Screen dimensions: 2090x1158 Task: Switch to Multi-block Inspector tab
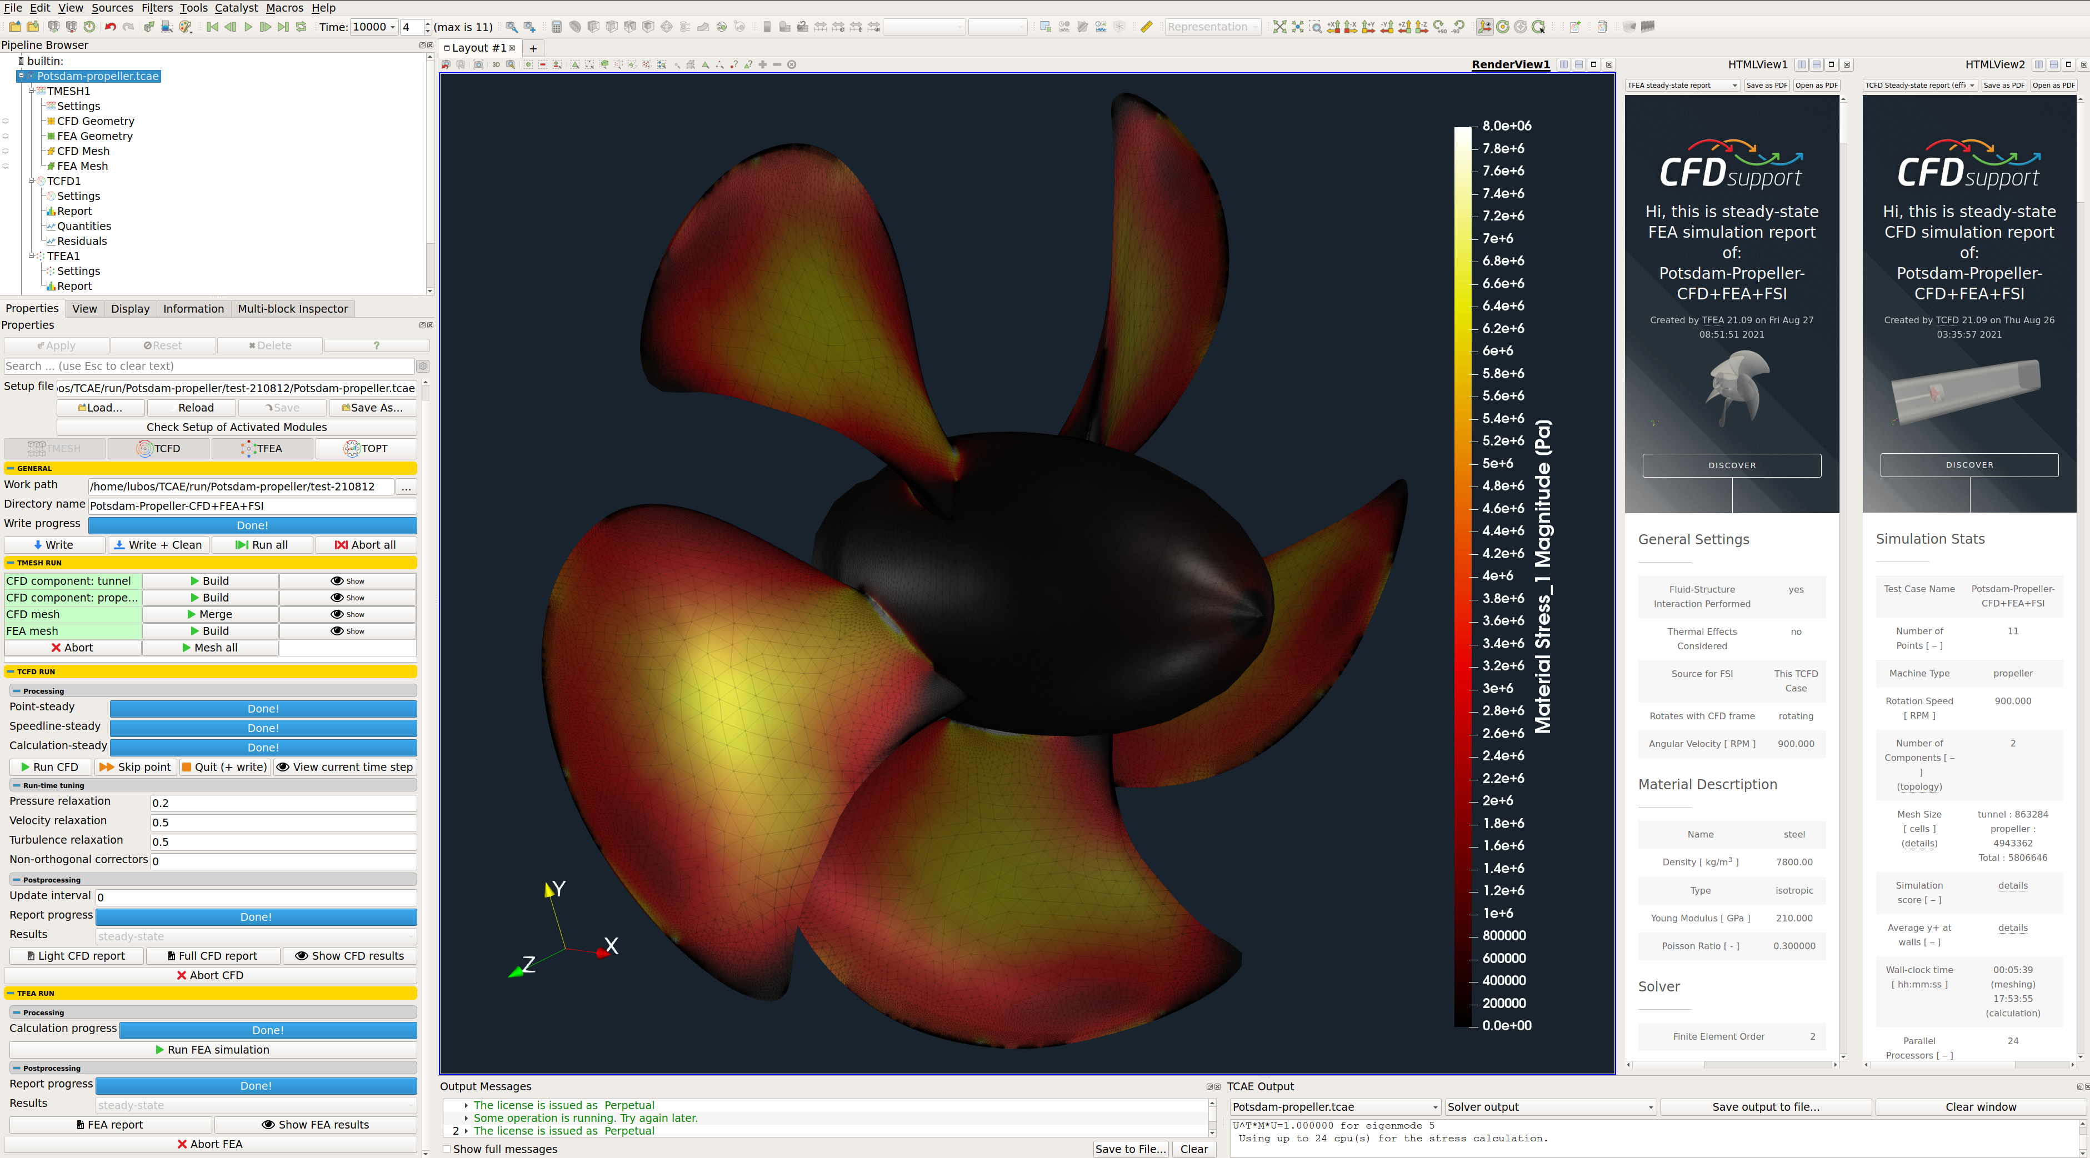point(292,309)
